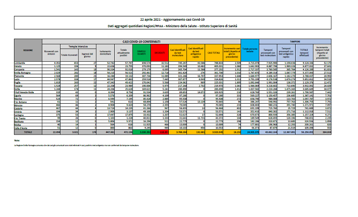The height and width of the screenshot is (217, 358).
Task: Click the green DIMESSI GUARITI column header
Action: 141,53
